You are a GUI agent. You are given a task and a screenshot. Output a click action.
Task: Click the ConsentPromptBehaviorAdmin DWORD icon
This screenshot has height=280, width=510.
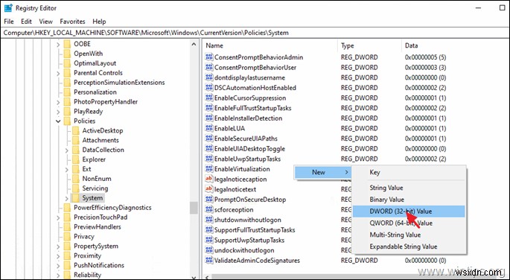(x=208, y=57)
